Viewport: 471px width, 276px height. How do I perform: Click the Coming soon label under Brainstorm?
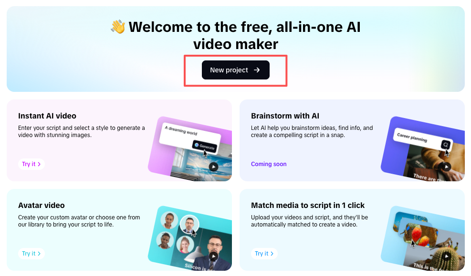(269, 164)
